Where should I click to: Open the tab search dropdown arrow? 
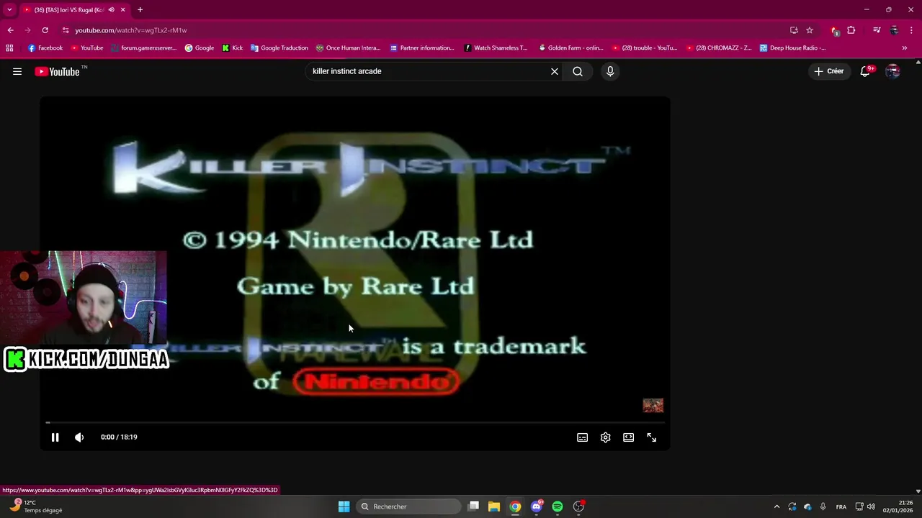tap(9, 9)
